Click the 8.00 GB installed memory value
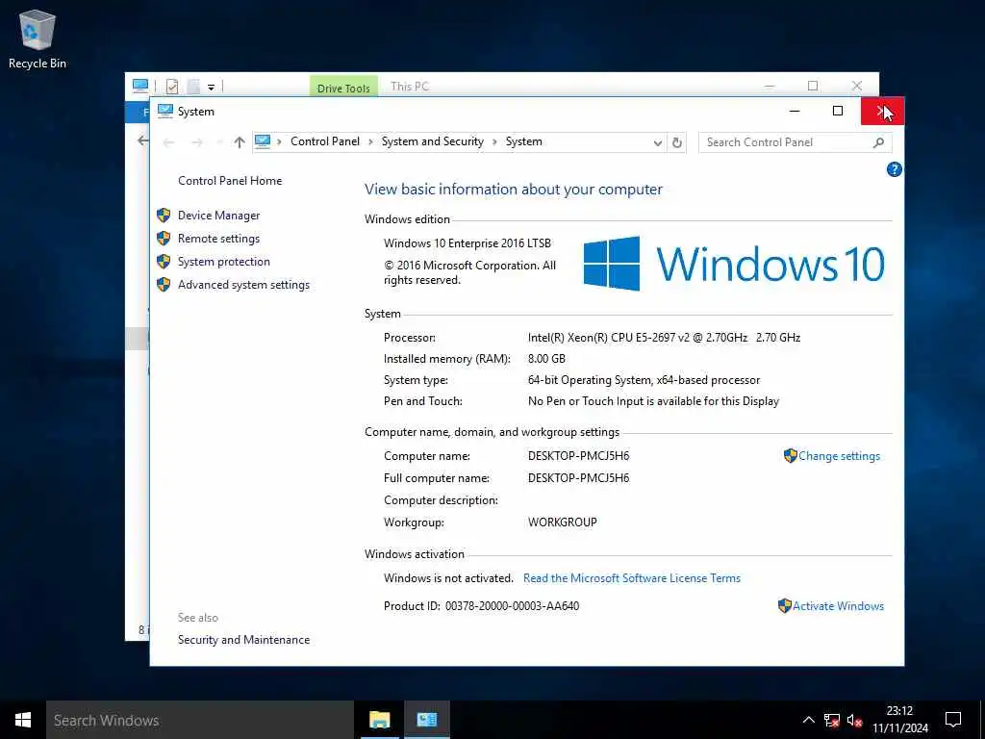Viewport: 985px width, 739px height. tap(546, 359)
